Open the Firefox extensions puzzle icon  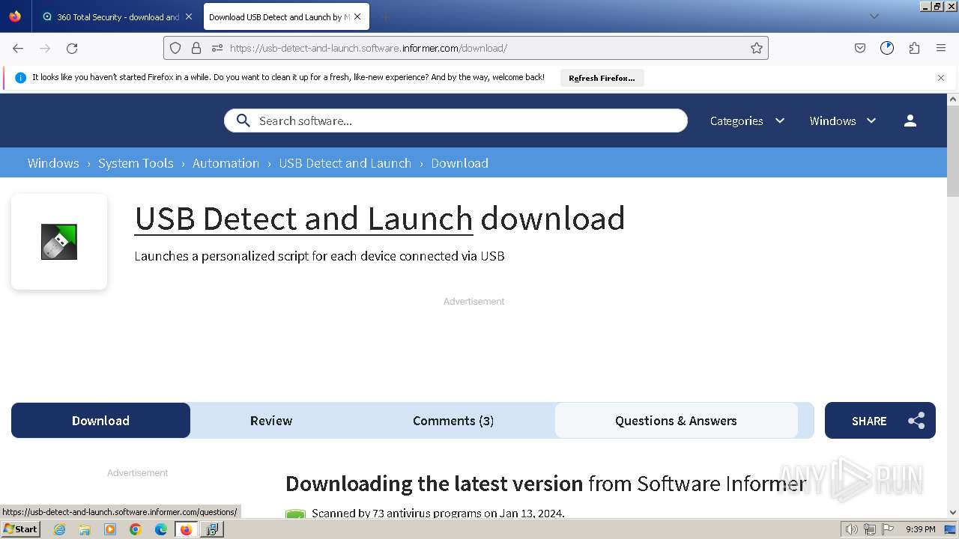point(914,48)
